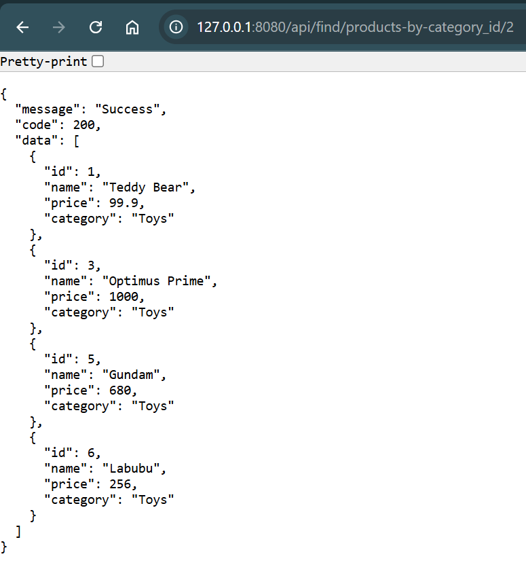The width and height of the screenshot is (526, 563).
Task: Click the "category": "Toys" line under Teddy Bear
Action: pyautogui.click(x=109, y=219)
